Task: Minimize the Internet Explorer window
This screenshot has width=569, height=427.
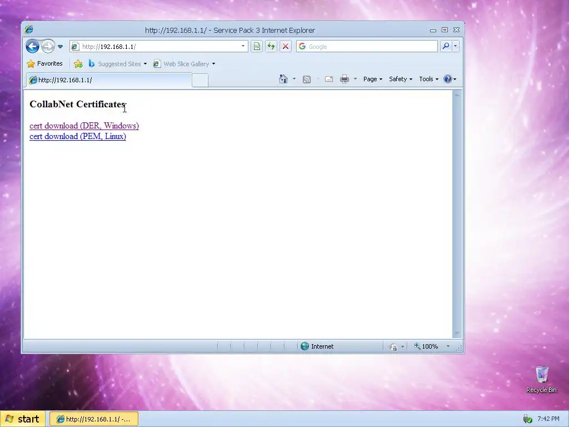Action: point(433,30)
